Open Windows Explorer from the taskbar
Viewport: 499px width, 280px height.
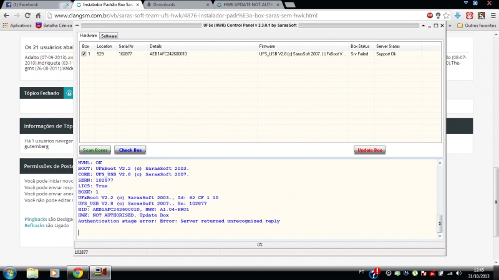click(32, 273)
